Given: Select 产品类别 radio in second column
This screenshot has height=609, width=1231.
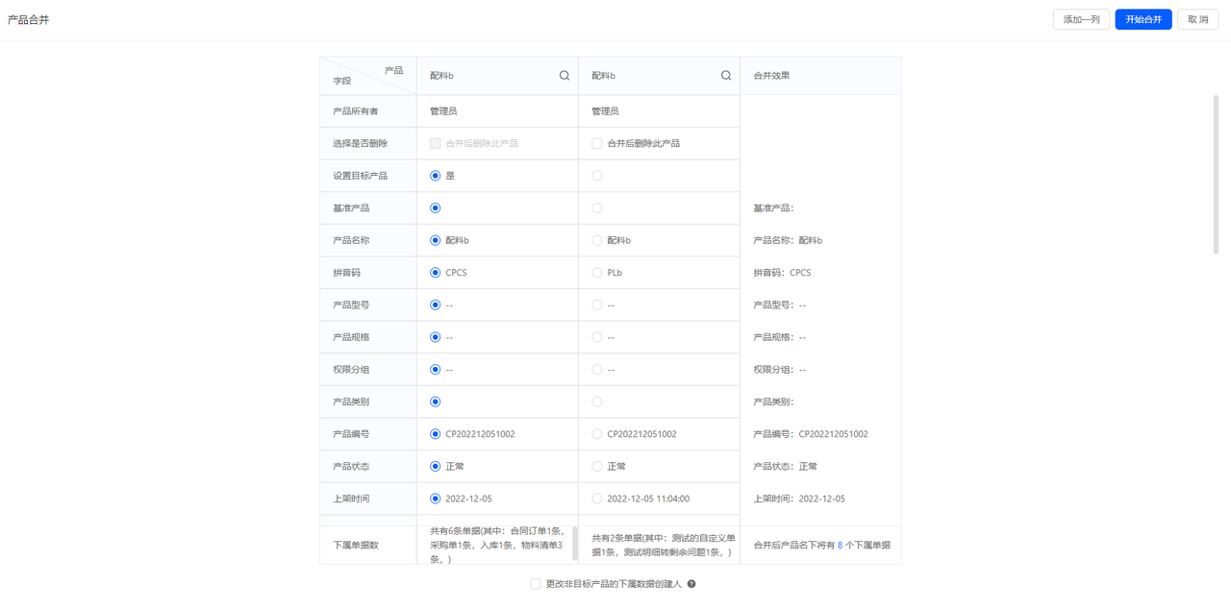Looking at the screenshot, I should pos(597,402).
